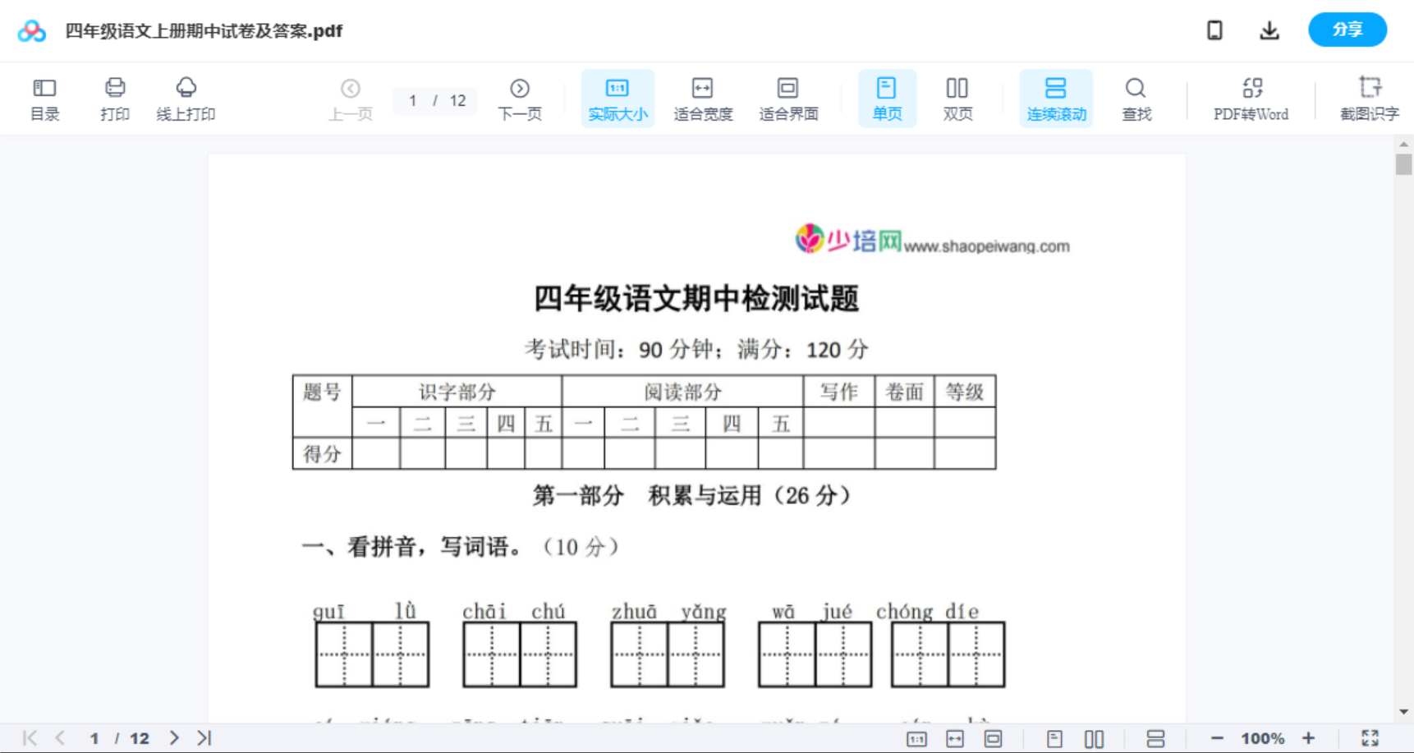Image resolution: width=1414 pixels, height=753 pixels.
Task: Click the 打印 print icon
Action: pyautogui.click(x=114, y=98)
